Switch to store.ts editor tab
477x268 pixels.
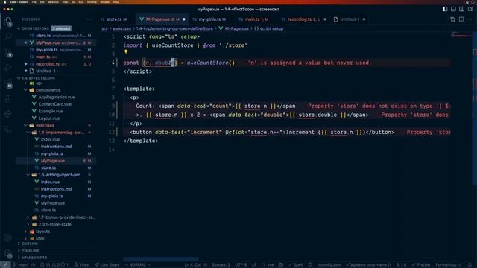117,19
